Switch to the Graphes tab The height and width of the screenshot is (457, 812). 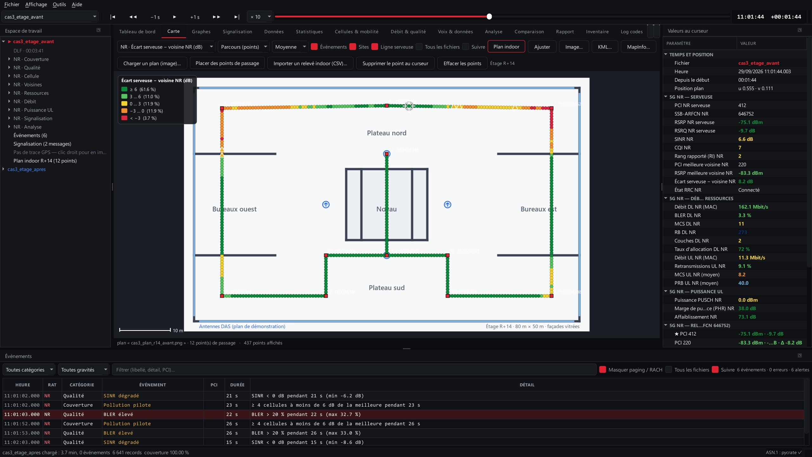[201, 31]
